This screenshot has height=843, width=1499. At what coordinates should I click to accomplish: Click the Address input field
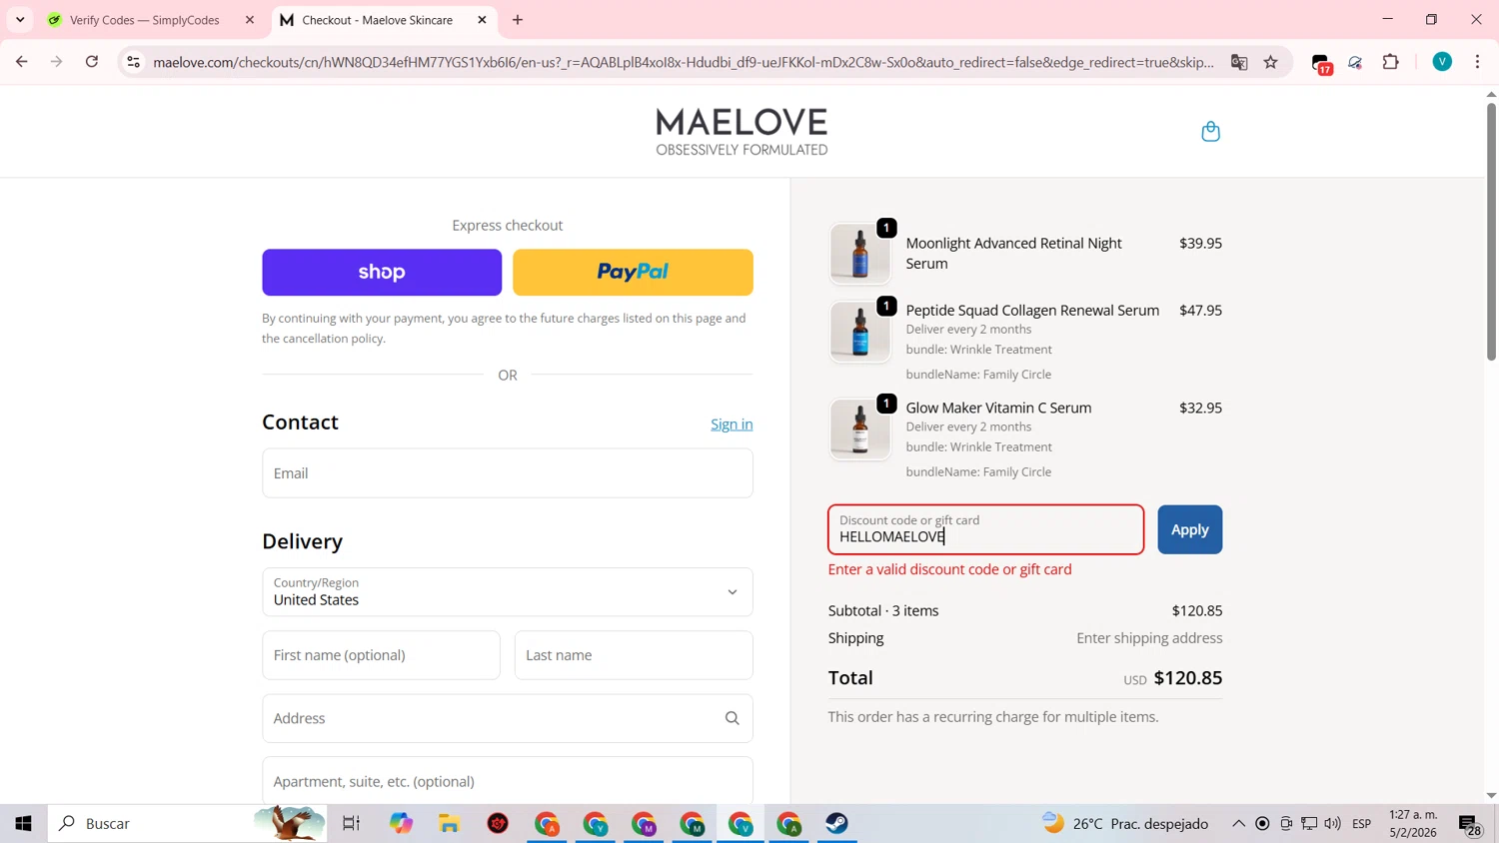click(x=508, y=718)
